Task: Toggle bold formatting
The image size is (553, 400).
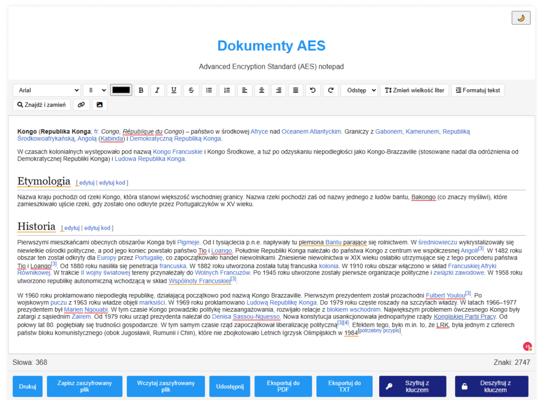Action: tap(141, 90)
